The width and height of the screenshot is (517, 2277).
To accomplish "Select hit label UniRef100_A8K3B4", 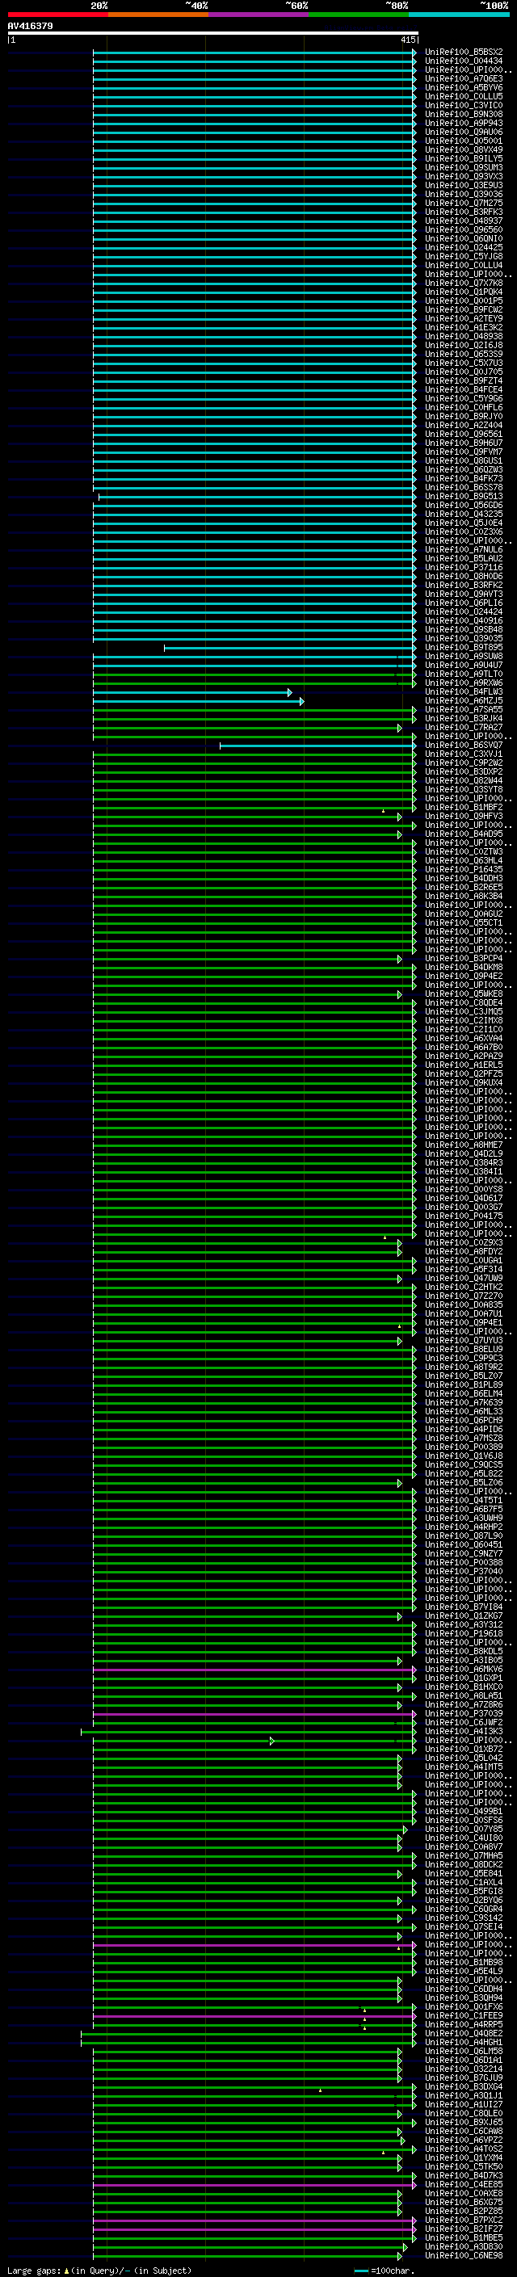I will coord(464,897).
